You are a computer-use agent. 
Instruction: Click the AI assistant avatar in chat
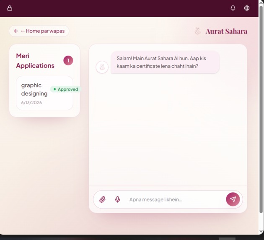[x=102, y=67]
